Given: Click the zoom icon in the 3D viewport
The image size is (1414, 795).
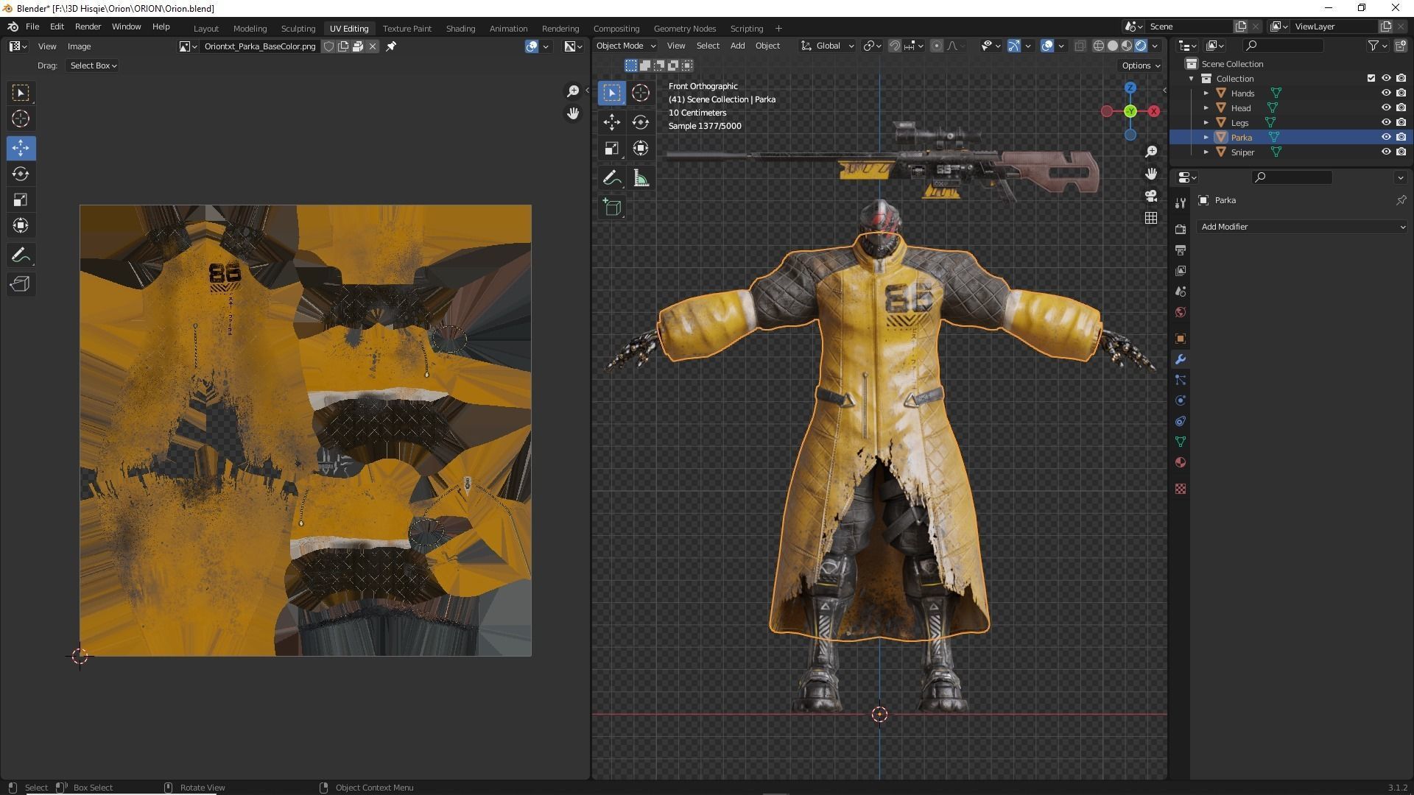Looking at the screenshot, I should [1151, 152].
